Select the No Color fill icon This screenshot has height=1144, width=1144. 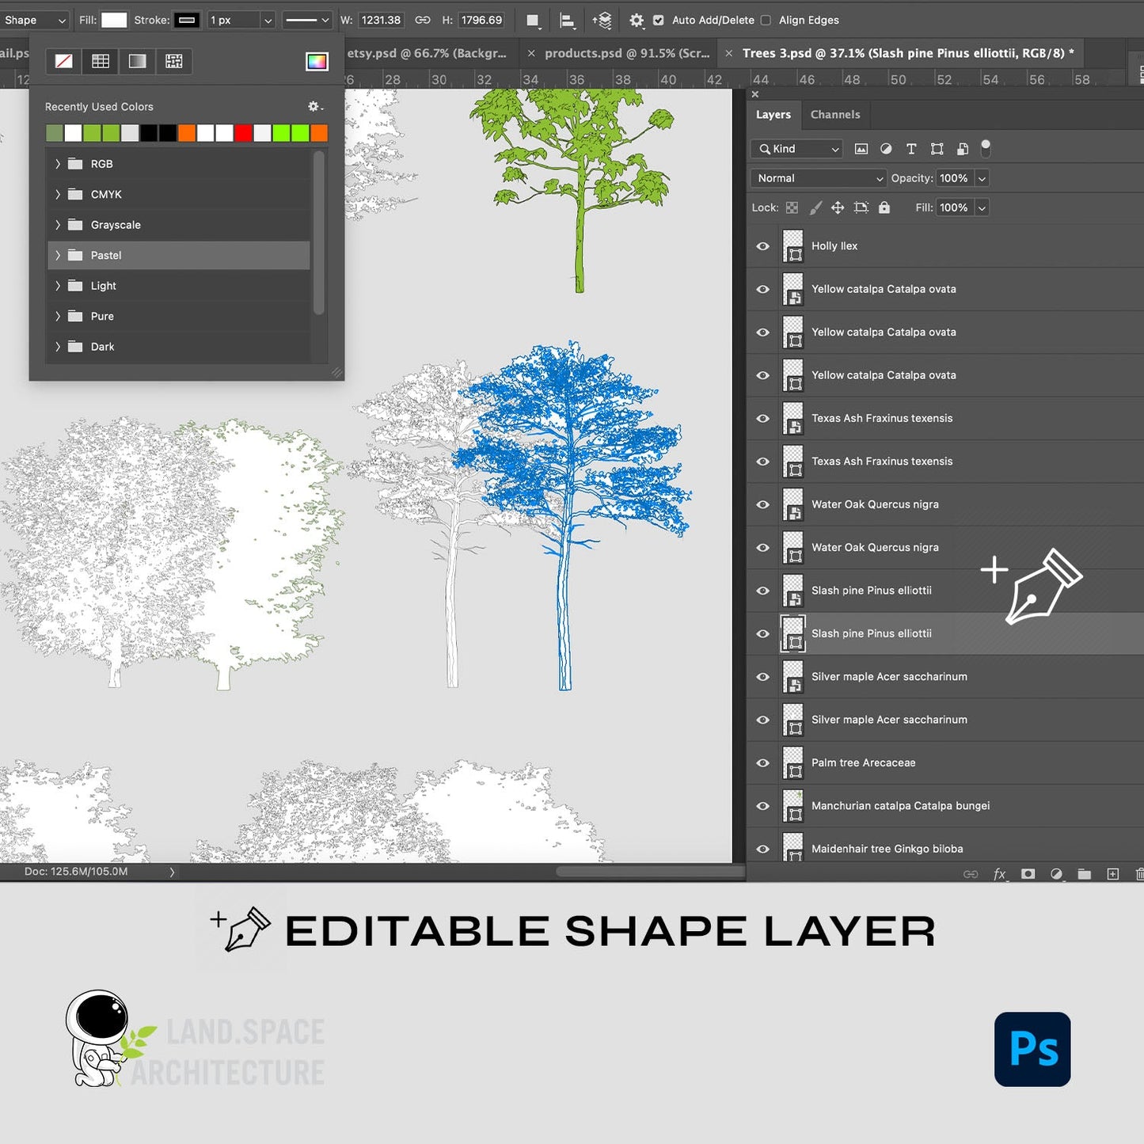pos(63,61)
